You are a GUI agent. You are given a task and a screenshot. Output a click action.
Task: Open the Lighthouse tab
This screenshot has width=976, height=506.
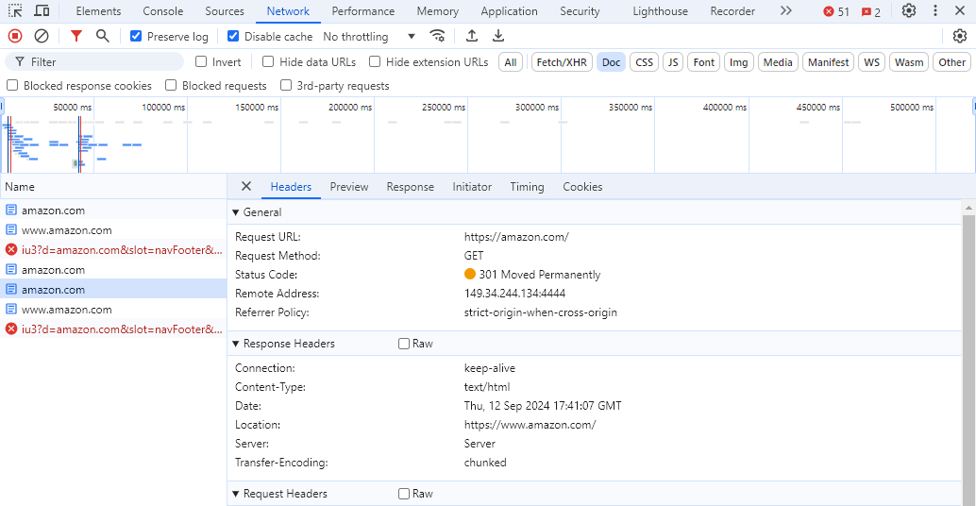661,11
